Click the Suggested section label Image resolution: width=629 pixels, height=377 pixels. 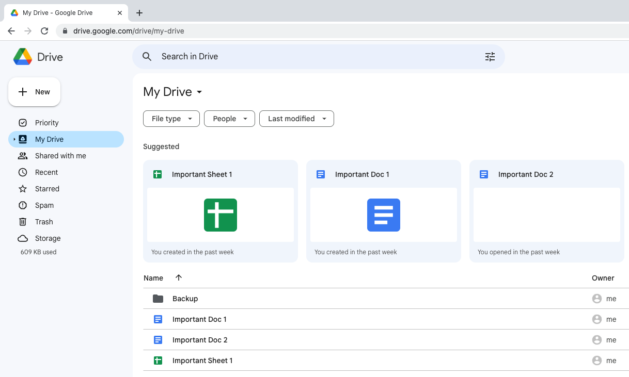coord(161,146)
